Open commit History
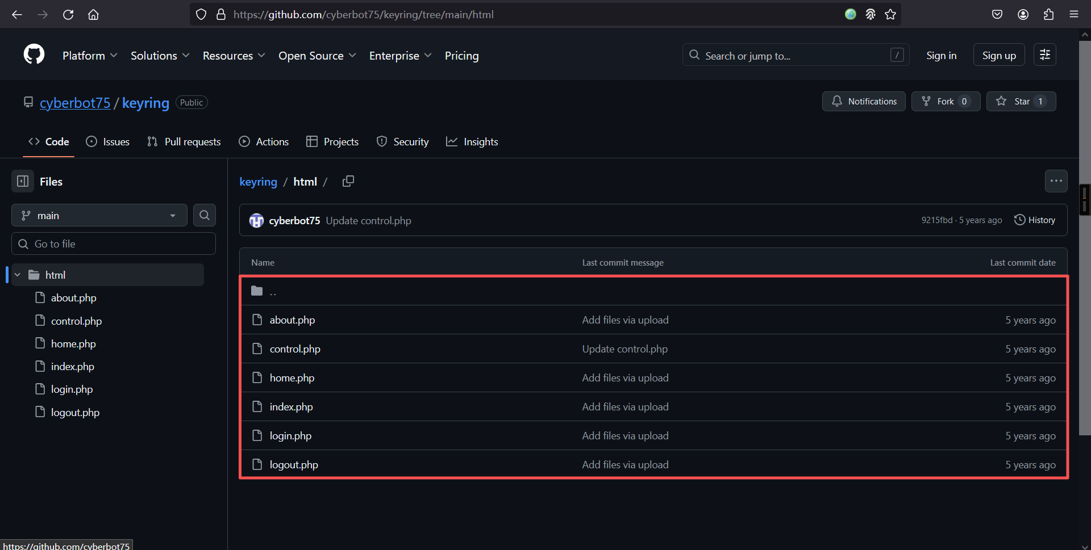 (x=1035, y=220)
